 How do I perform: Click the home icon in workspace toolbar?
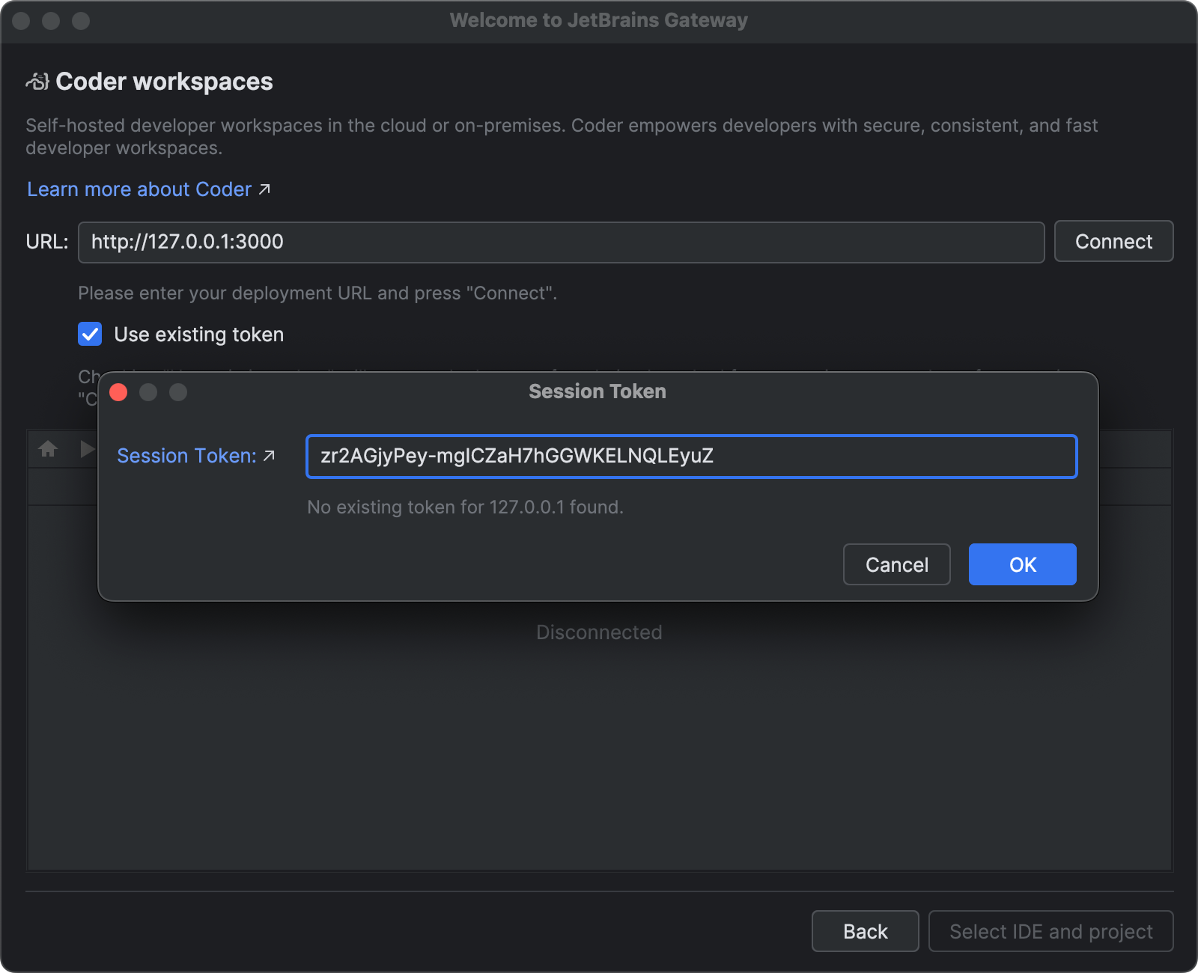[48, 449]
